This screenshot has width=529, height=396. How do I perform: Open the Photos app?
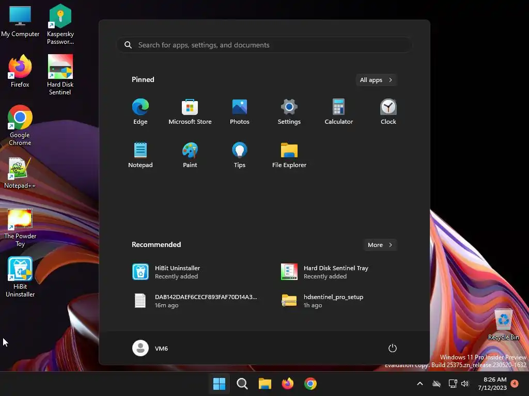tap(240, 112)
